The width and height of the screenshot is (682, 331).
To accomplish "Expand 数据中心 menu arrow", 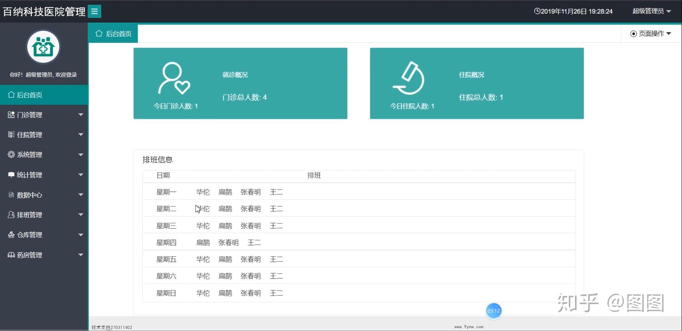I will [x=81, y=195].
